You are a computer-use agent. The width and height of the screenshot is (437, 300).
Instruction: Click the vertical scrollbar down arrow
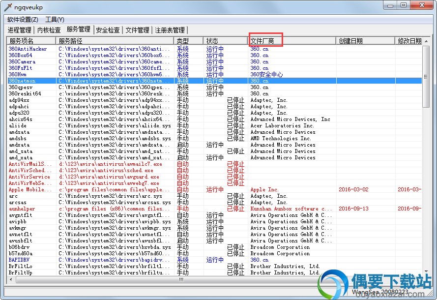point(426,271)
